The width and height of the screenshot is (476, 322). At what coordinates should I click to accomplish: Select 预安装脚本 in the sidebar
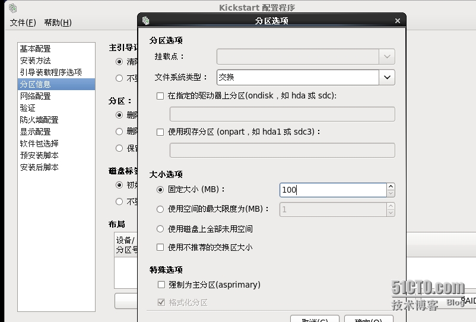[x=56, y=155]
